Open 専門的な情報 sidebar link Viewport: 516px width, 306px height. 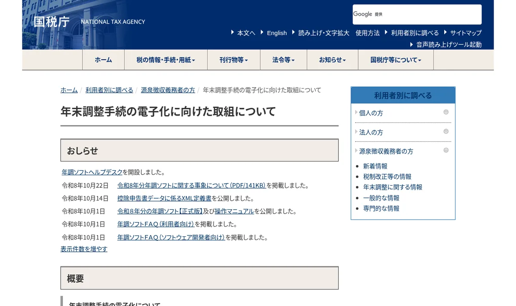pos(381,208)
